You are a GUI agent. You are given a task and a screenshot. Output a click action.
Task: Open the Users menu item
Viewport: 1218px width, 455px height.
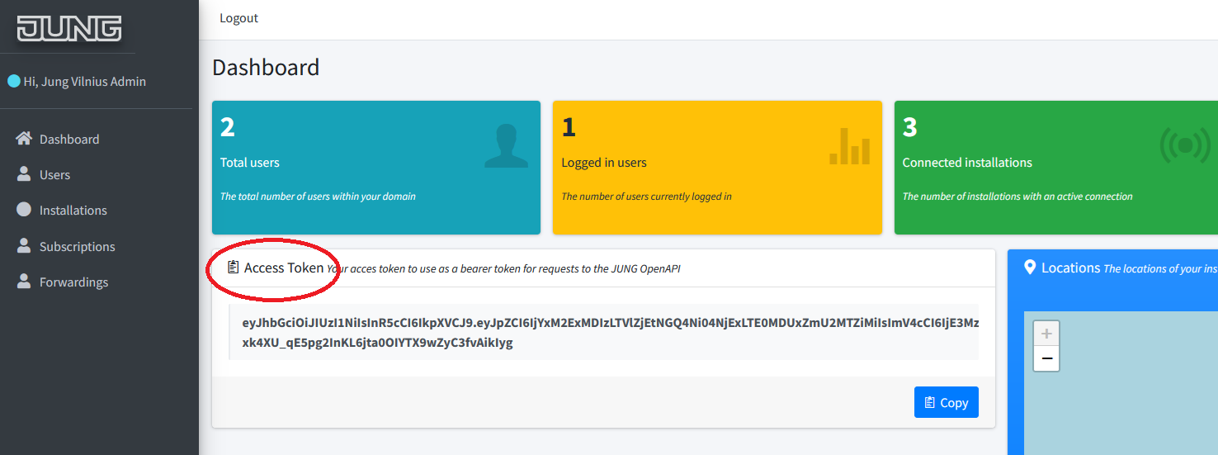pyautogui.click(x=54, y=175)
